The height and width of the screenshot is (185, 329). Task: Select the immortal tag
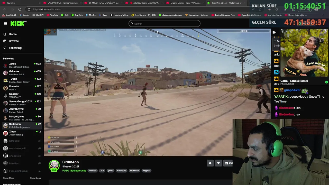[134, 171]
